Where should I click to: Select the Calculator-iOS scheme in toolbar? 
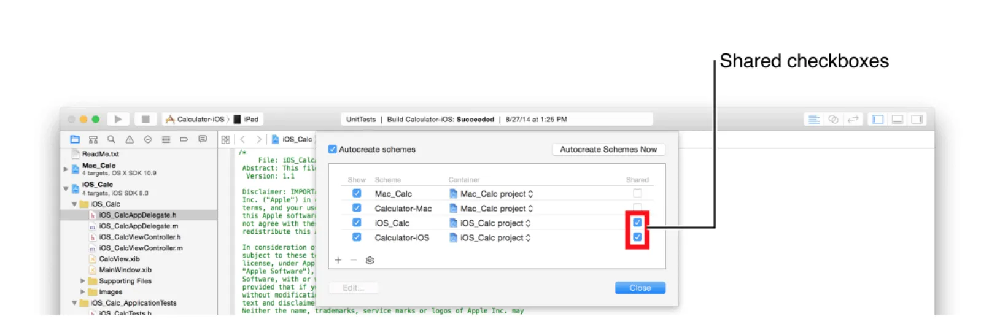pos(196,119)
